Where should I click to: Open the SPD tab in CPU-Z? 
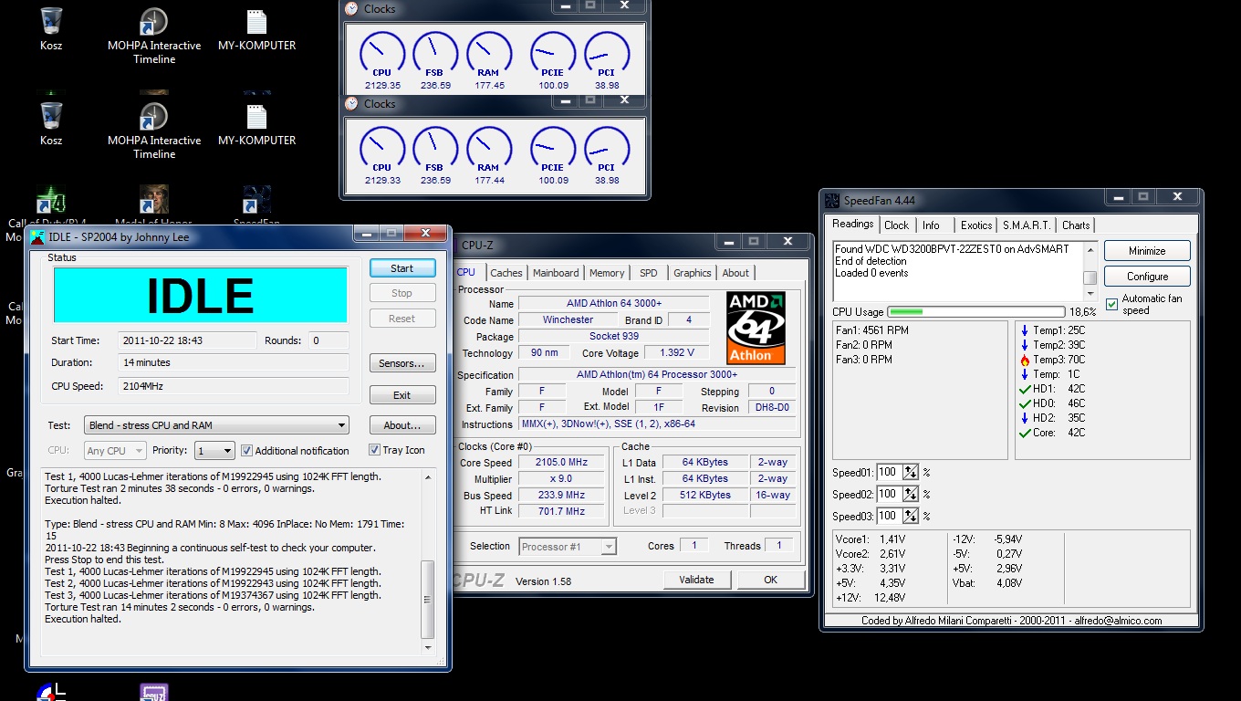(x=648, y=273)
